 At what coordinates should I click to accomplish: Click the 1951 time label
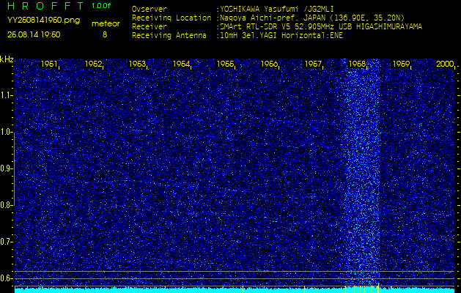pos(49,64)
